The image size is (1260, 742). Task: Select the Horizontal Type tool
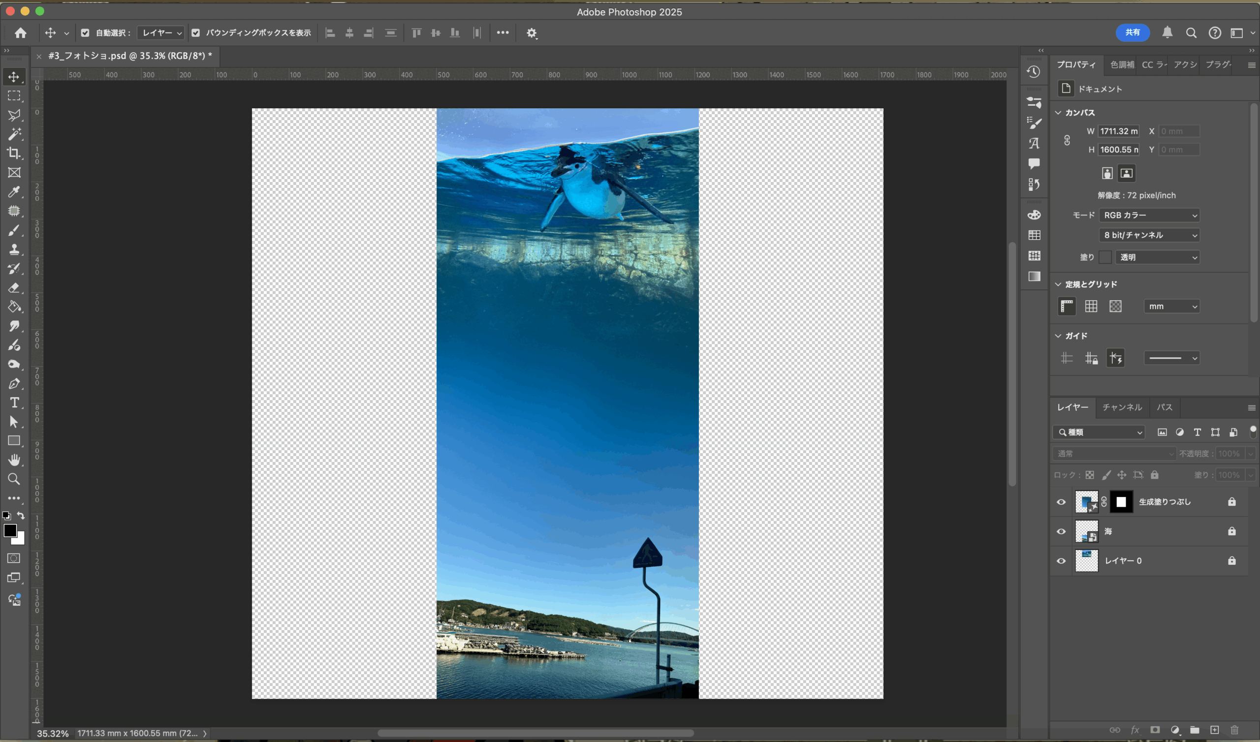point(14,402)
